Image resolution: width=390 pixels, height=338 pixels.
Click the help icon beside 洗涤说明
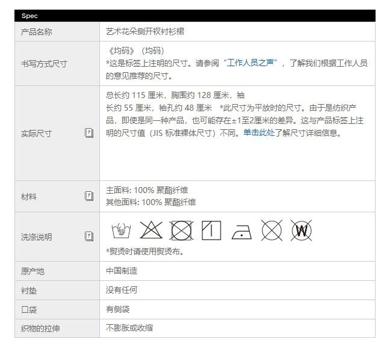89,236
